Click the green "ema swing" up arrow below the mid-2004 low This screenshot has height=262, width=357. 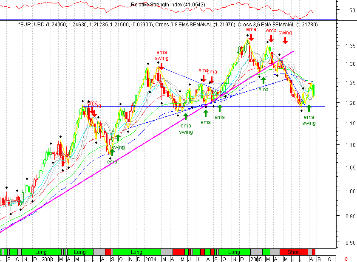pos(186,116)
